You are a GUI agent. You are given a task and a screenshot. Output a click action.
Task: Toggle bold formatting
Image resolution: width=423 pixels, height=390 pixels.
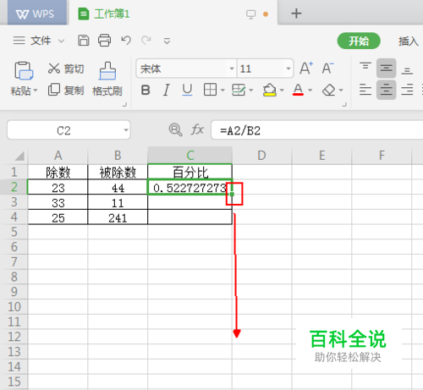[x=146, y=91]
